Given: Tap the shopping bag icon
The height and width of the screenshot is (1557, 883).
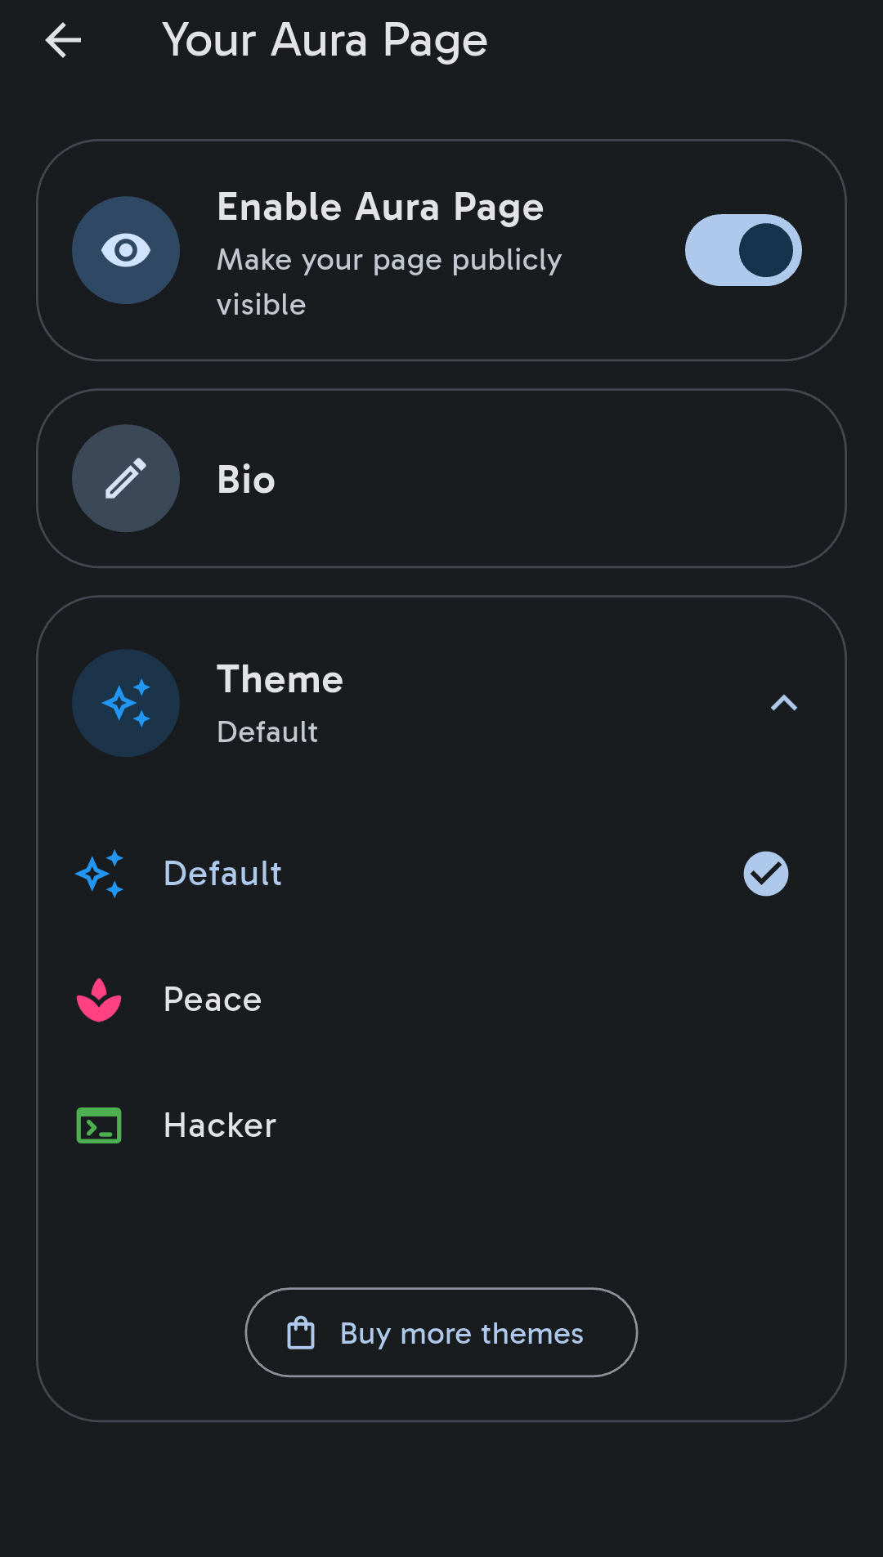Looking at the screenshot, I should tap(301, 1333).
